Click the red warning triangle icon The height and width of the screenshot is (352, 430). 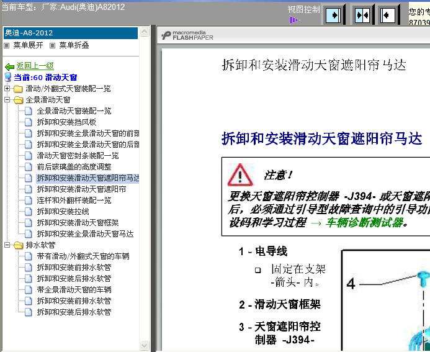click(x=240, y=175)
